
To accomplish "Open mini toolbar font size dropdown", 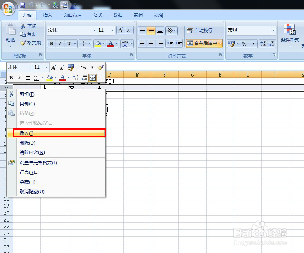I will point(46,67).
